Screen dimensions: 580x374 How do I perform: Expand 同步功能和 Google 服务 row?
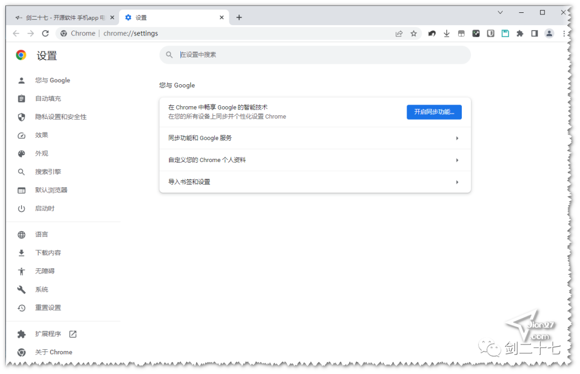(x=315, y=138)
